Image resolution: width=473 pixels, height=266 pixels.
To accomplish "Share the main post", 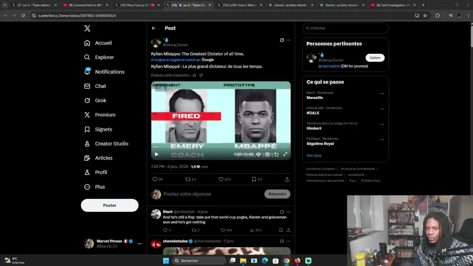I will (287, 179).
